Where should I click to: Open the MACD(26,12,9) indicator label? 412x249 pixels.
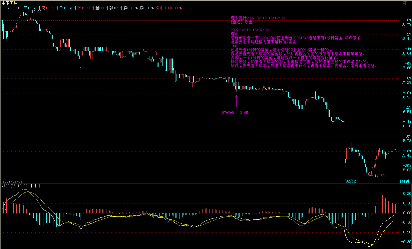tap(15, 186)
